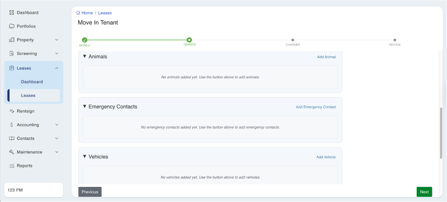The image size is (447, 202).
Task: Open Leases sub-item under Leases menu
Action: (28, 96)
